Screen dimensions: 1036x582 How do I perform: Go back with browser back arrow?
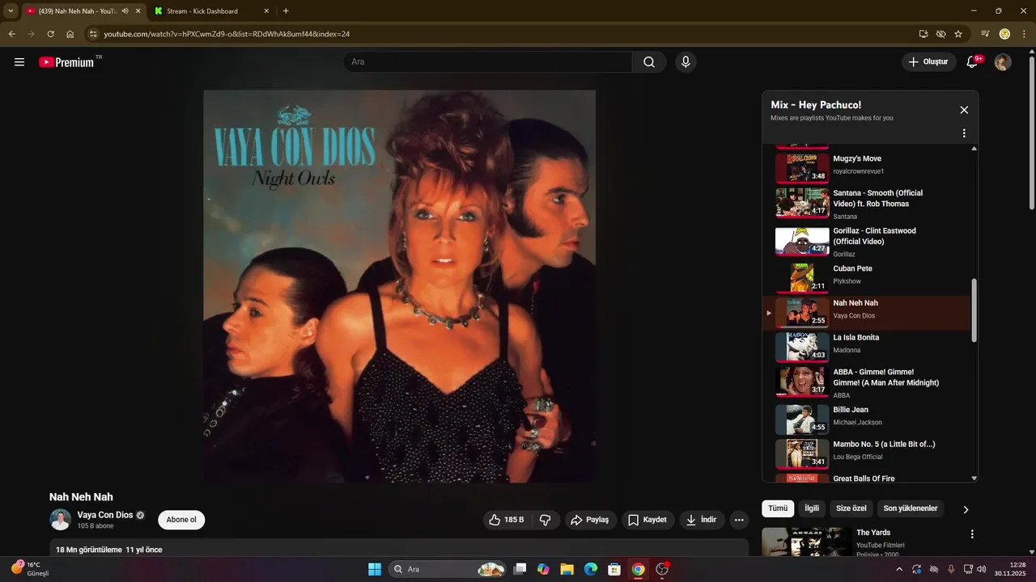(12, 34)
